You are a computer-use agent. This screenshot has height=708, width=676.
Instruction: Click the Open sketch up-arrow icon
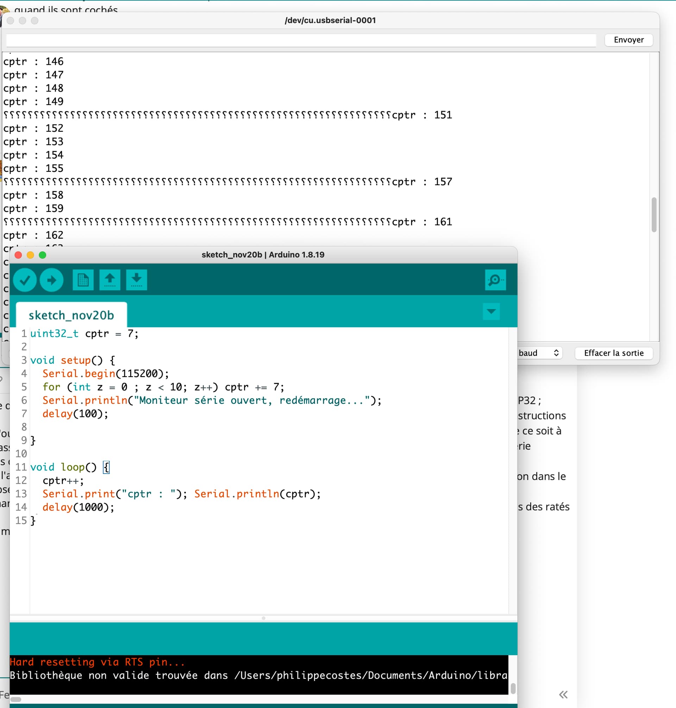[109, 280]
